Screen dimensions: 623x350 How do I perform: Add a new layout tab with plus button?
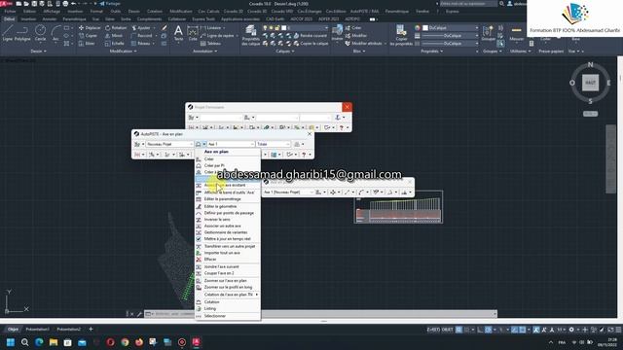coord(91,329)
